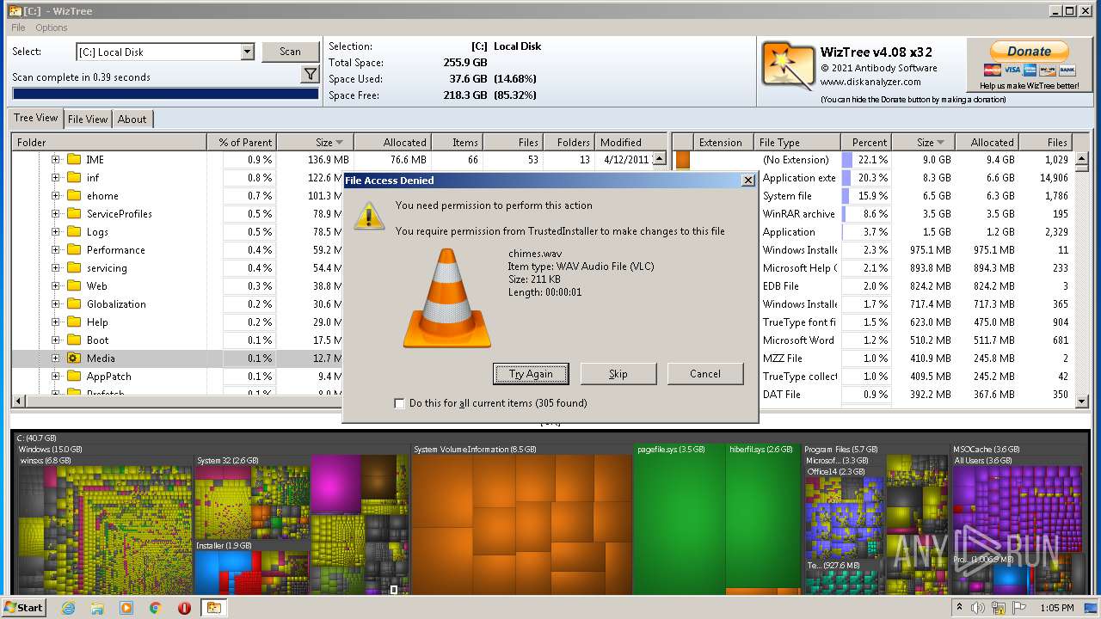Click the scan progress bar

(x=165, y=94)
